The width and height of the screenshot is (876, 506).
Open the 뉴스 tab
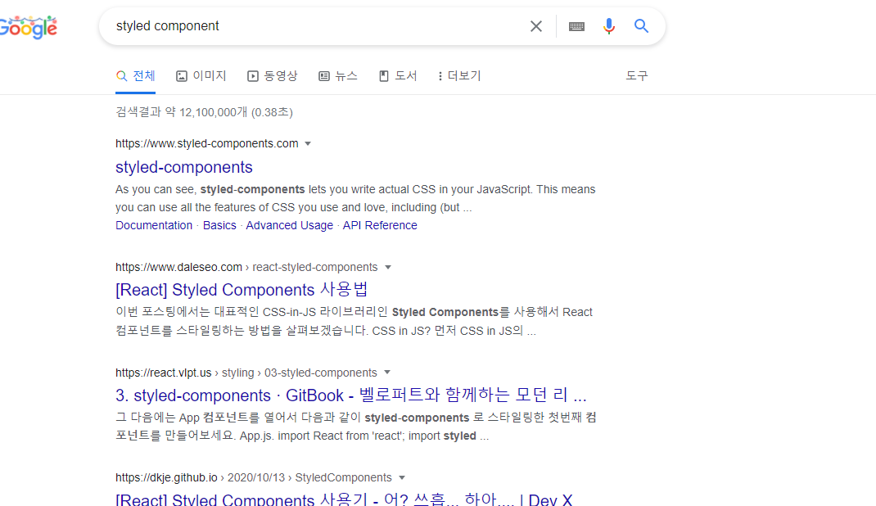[338, 76]
